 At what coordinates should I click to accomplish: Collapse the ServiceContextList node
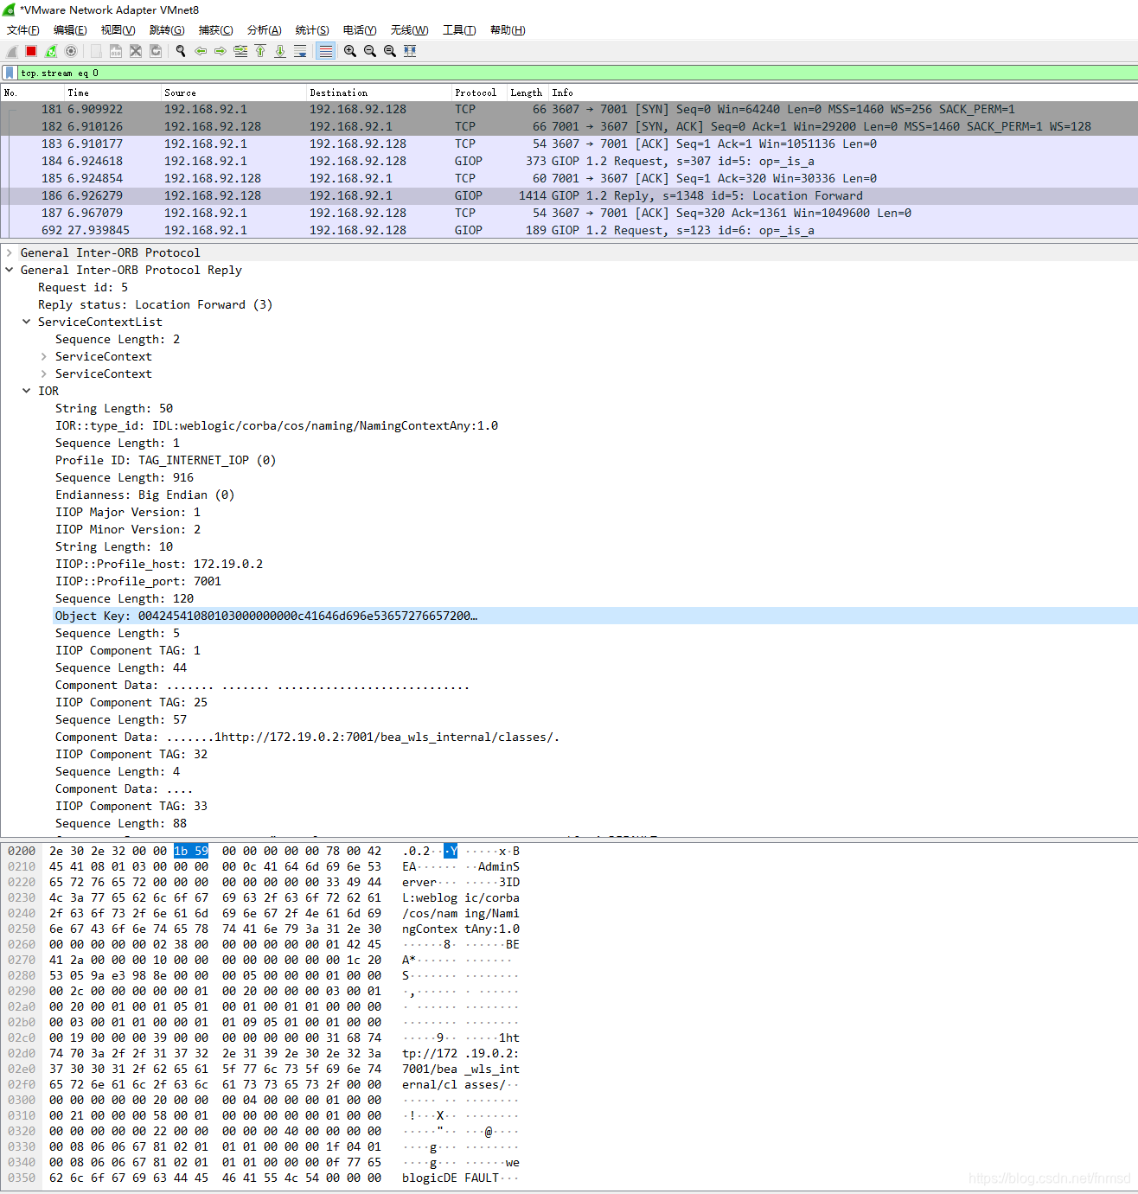coord(27,322)
